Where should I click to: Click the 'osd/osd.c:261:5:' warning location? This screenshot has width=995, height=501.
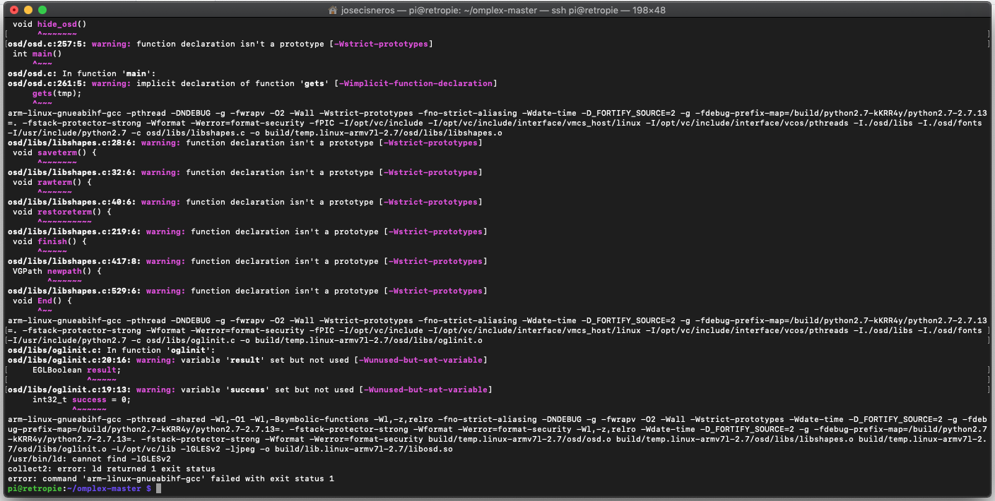coord(47,83)
